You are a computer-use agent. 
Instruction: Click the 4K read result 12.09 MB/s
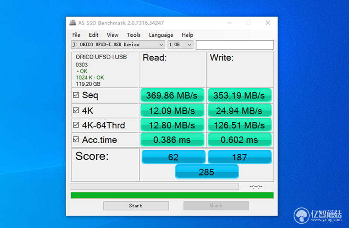[172, 111]
